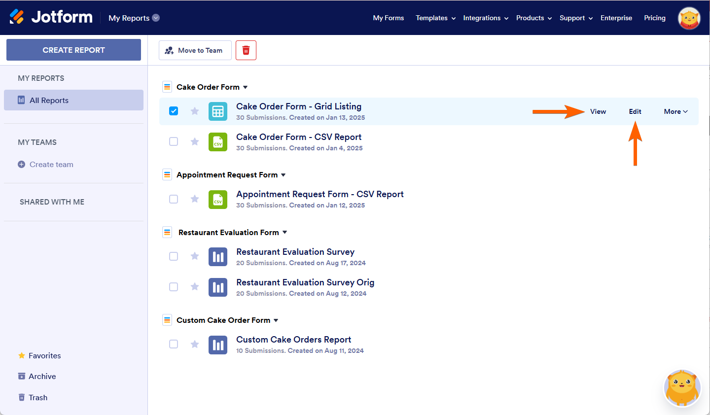Open the Jotform chat assistant avatar
710x415 pixels.
pyautogui.click(x=682, y=388)
